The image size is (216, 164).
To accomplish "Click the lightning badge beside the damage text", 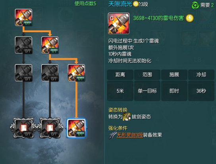I will click(189, 18).
